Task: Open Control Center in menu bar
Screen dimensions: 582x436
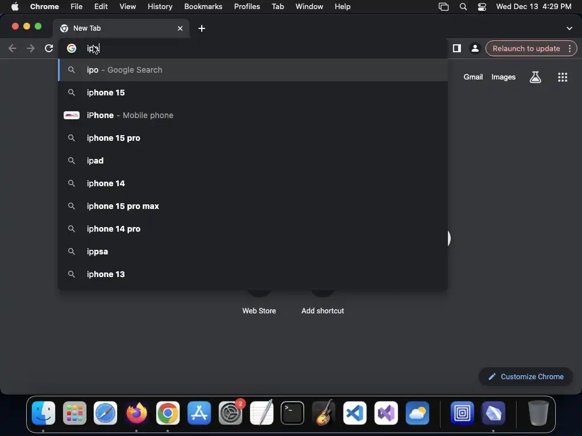Action: click(x=482, y=7)
